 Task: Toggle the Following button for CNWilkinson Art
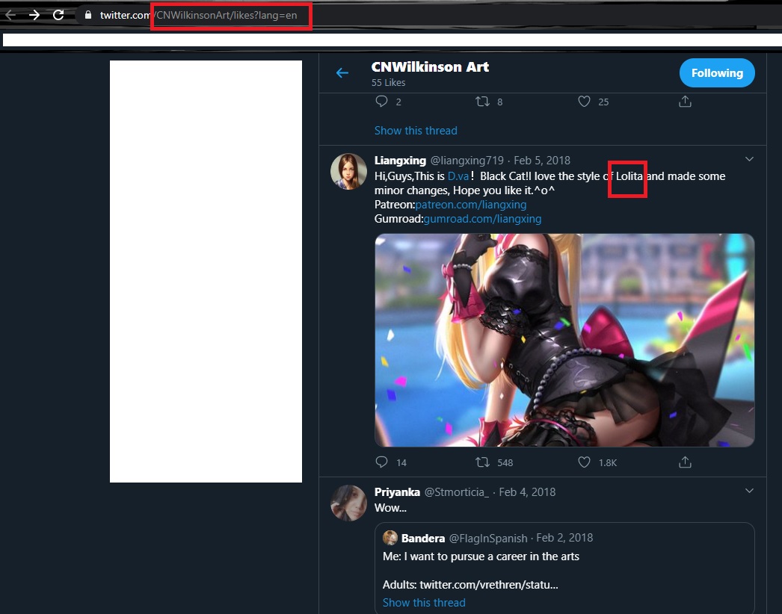point(717,72)
